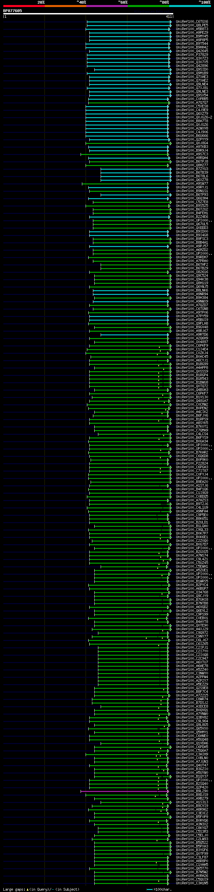
Task: Select hit label UniRef100_B6U666
Action: click(x=192, y=136)
